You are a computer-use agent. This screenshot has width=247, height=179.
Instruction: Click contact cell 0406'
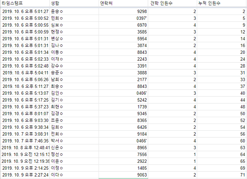click(x=123, y=93)
